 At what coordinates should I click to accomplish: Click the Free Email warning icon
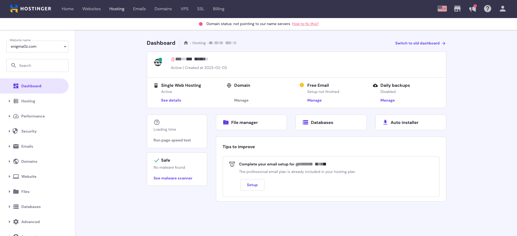point(302,85)
